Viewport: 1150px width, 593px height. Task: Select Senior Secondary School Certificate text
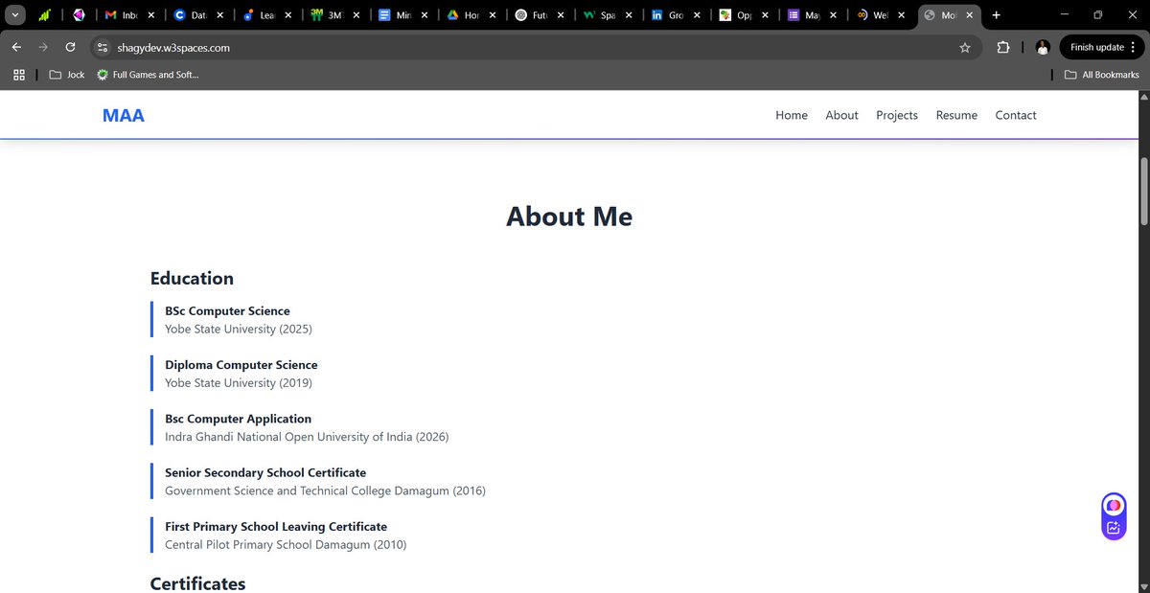point(265,472)
